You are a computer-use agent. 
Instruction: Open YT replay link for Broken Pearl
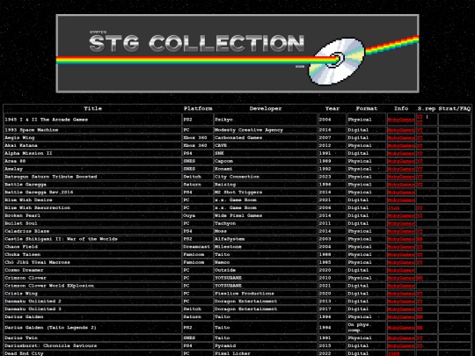point(420,216)
